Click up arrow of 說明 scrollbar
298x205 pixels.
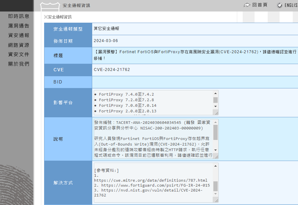215,122
